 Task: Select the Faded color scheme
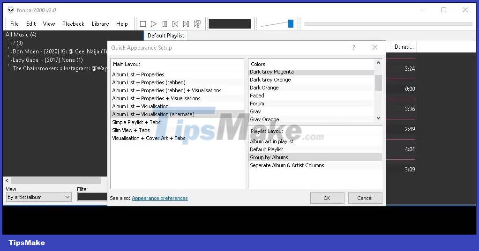311,96
